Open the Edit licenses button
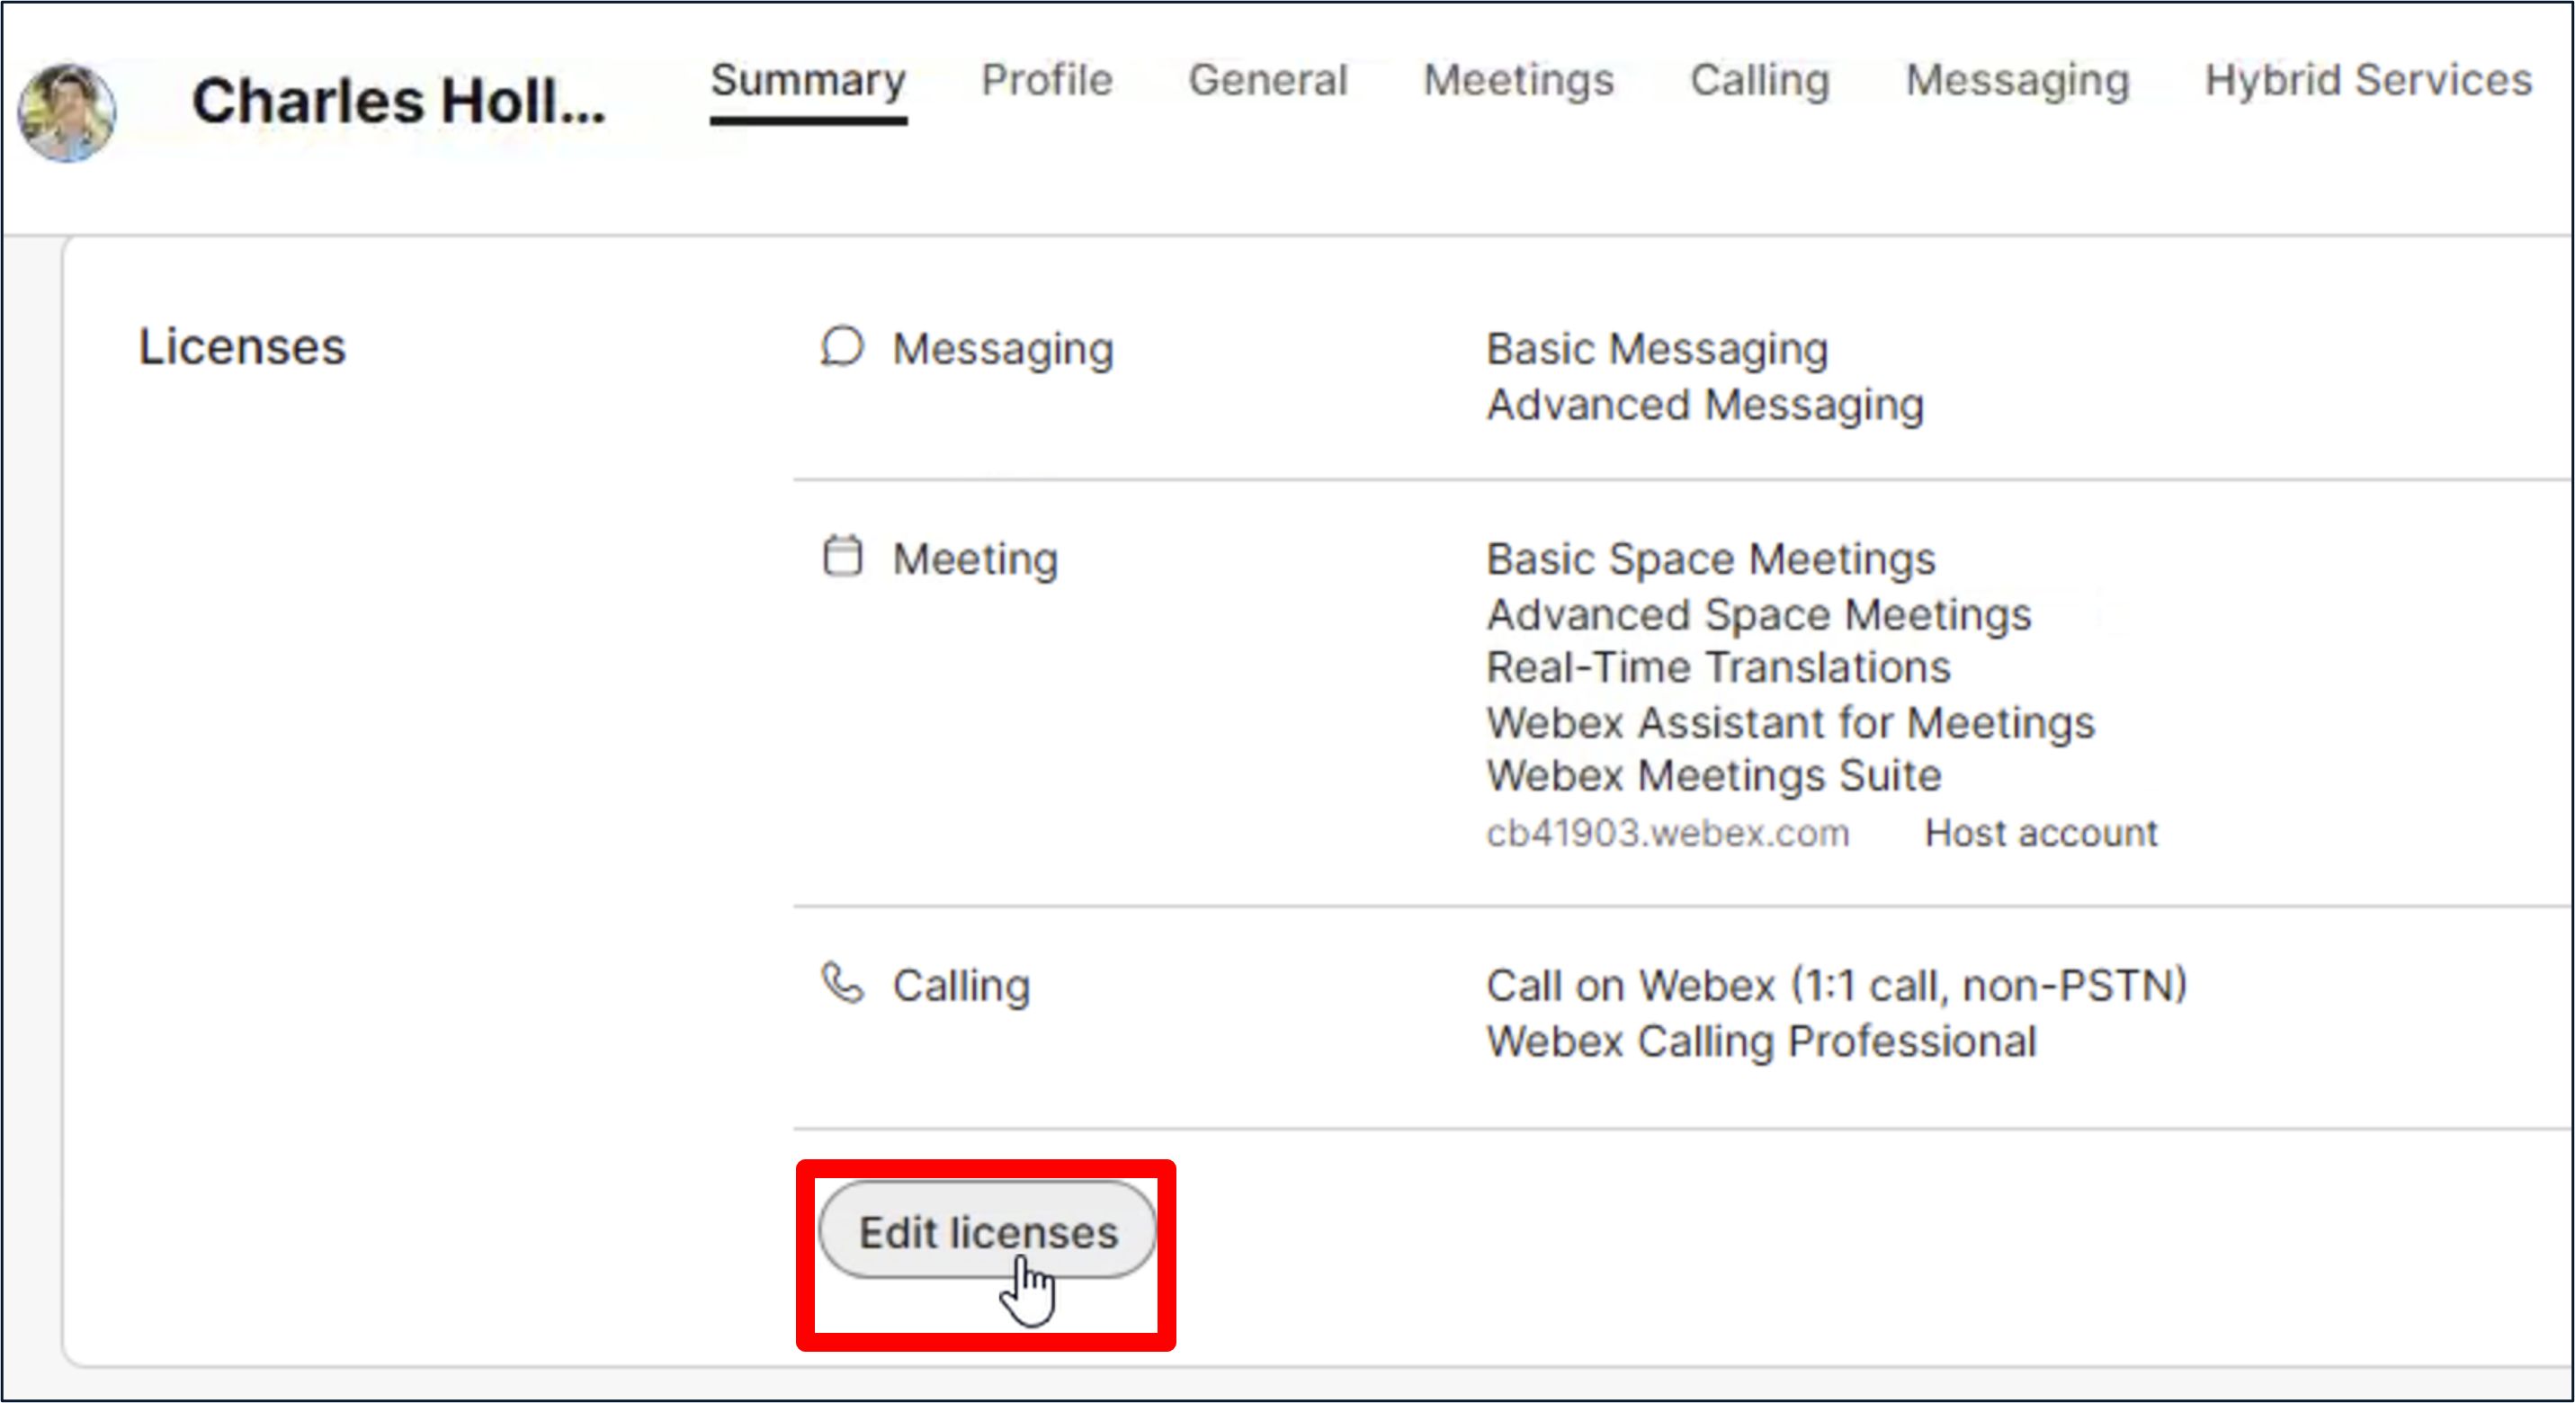The height and width of the screenshot is (1403, 2575). tap(987, 1231)
